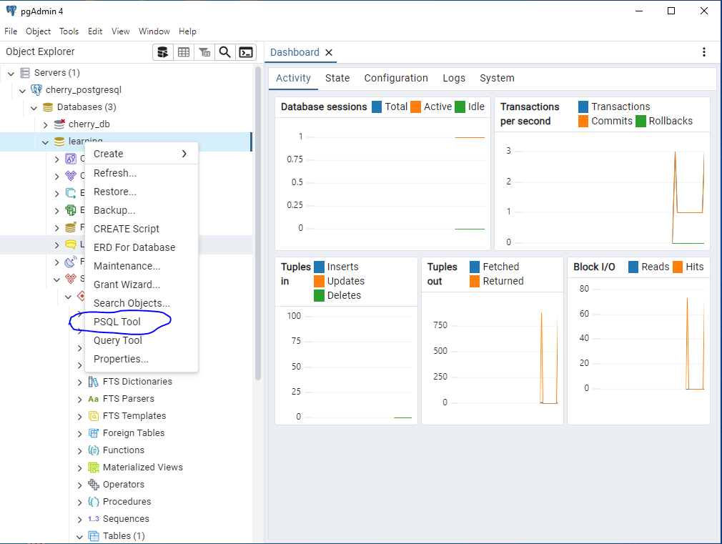Viewport: 722px width, 544px height.
Task: Open the Query Tool from the toolbar
Action: click(x=162, y=52)
